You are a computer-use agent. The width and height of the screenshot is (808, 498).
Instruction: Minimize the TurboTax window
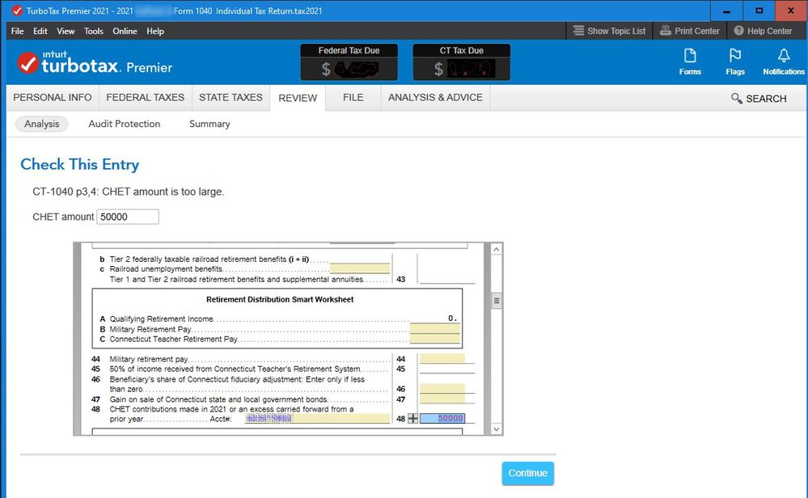[726, 11]
